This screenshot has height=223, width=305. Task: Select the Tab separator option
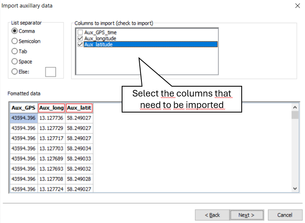15,51
